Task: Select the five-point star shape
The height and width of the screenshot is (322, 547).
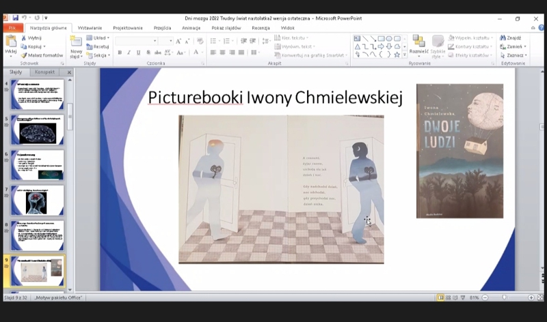Action: pos(397,55)
